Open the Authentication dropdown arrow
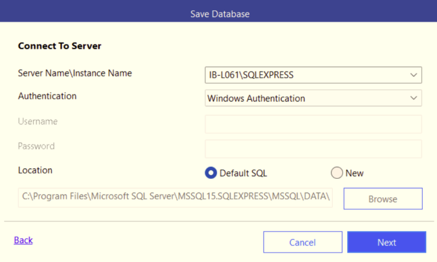Image resolution: width=437 pixels, height=262 pixels. (x=414, y=98)
